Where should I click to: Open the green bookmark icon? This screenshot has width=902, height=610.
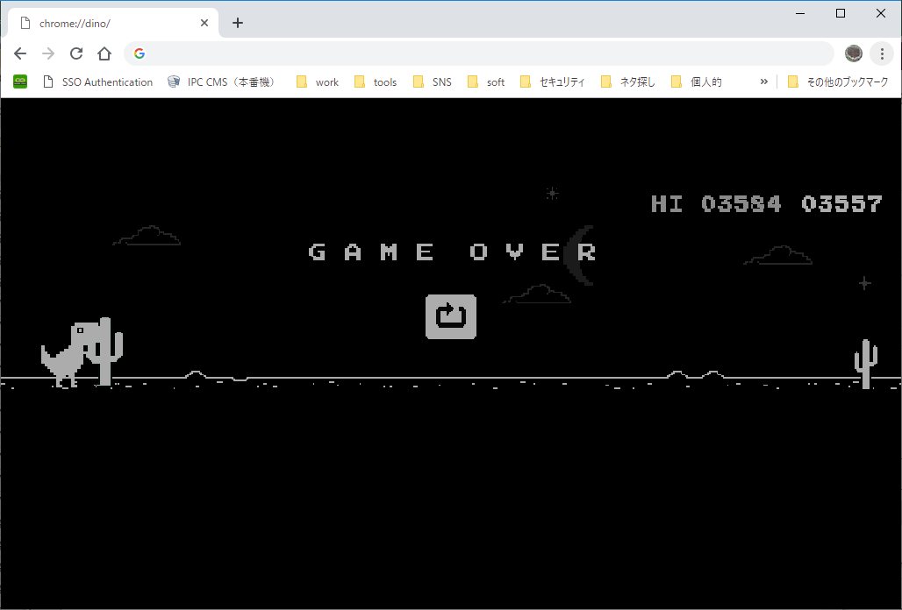click(x=20, y=82)
